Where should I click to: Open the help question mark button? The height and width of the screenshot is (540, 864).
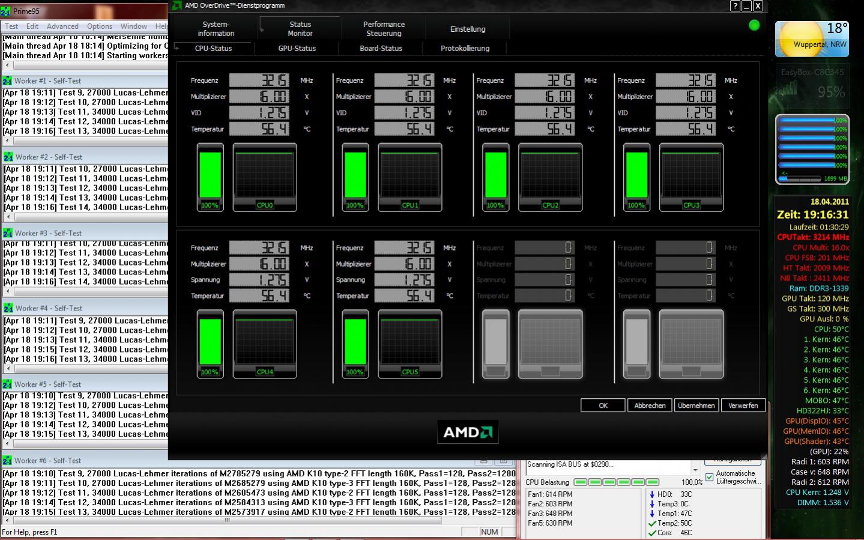pyautogui.click(x=735, y=6)
